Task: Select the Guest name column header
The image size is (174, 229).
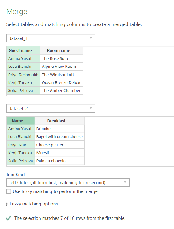Action: 24,50
